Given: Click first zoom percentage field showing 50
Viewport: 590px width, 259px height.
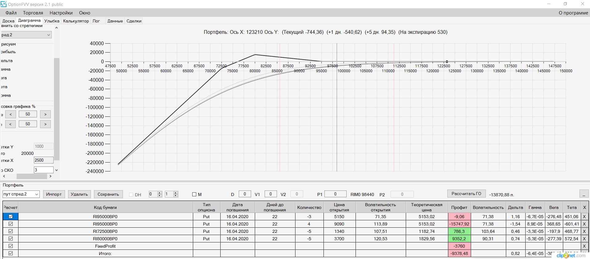Looking at the screenshot, I should pos(28,114).
